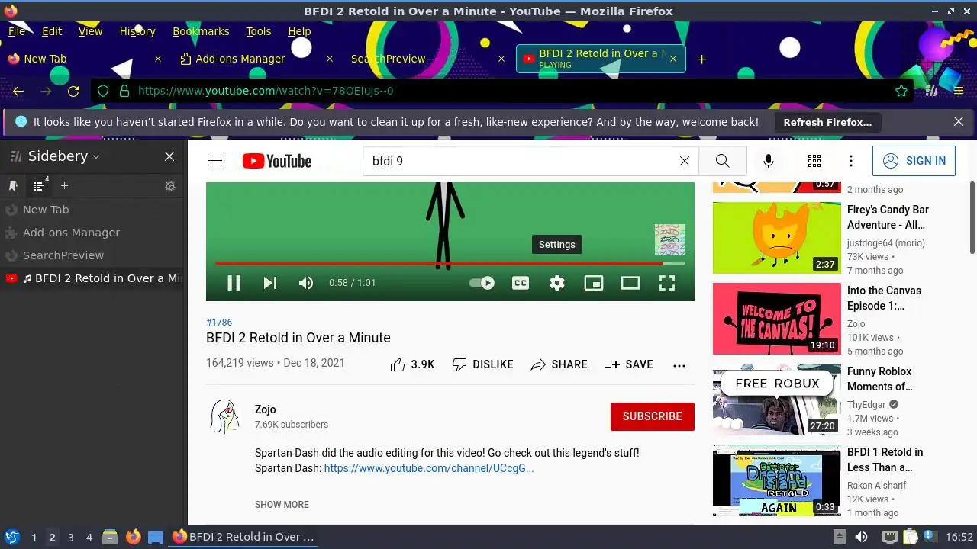Viewport: 977px width, 549px height.
Task: Open Zojo channel avatar
Action: [224, 417]
